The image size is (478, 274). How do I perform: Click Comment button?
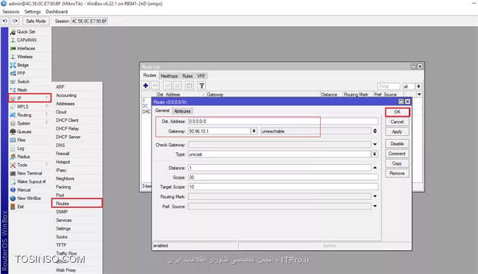tap(397, 154)
